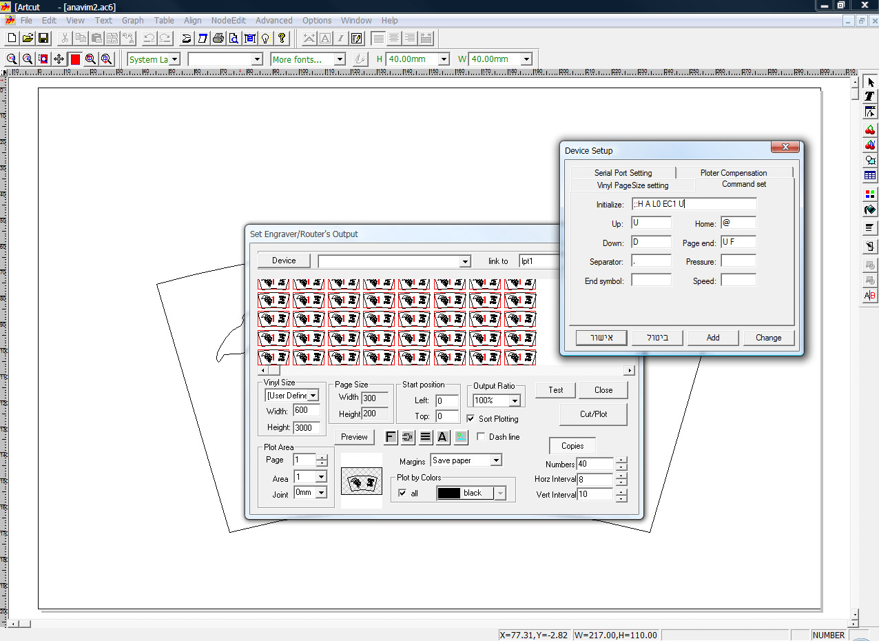Image resolution: width=879 pixels, height=641 pixels.
Task: Click the paint bucket fill tool
Action: point(870,210)
